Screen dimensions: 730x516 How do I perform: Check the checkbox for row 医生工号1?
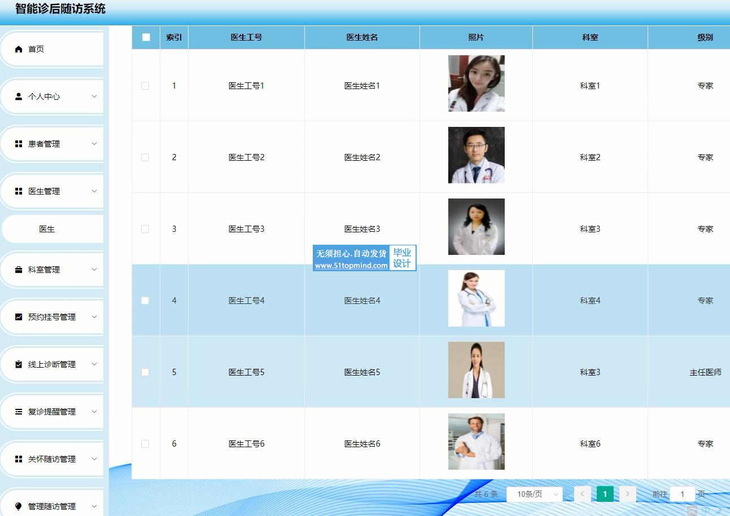pos(145,86)
